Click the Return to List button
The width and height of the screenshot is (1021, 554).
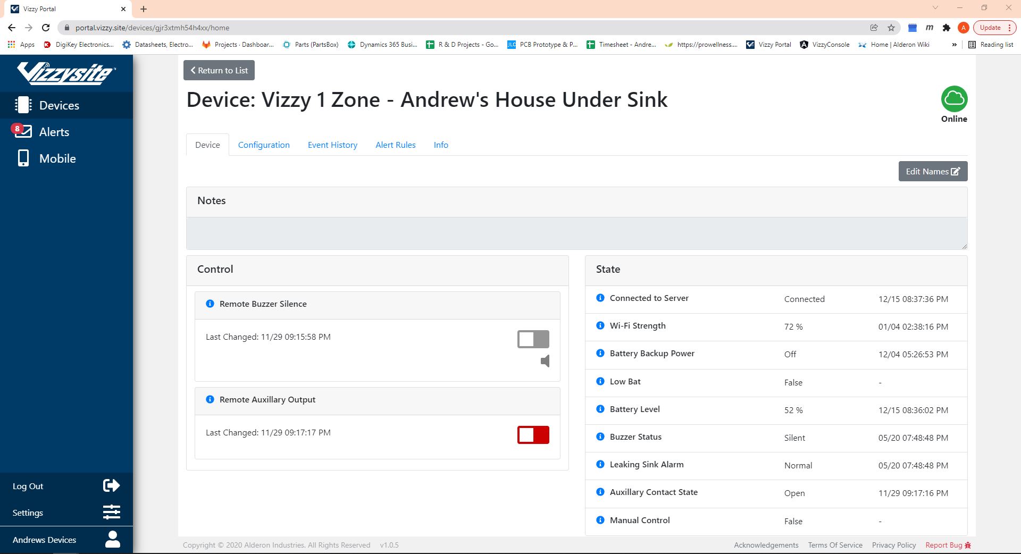click(219, 70)
